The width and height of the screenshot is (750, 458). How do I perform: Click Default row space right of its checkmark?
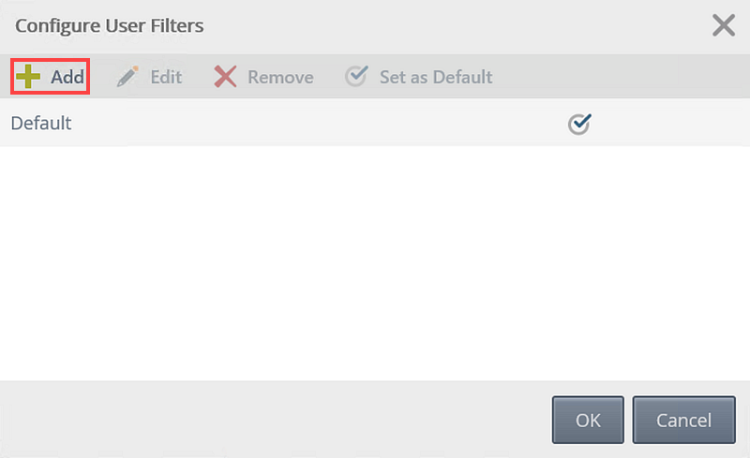670,124
